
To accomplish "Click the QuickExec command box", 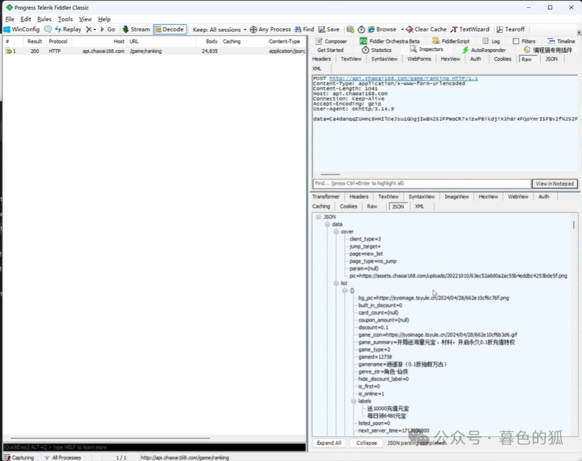I will (x=155, y=447).
